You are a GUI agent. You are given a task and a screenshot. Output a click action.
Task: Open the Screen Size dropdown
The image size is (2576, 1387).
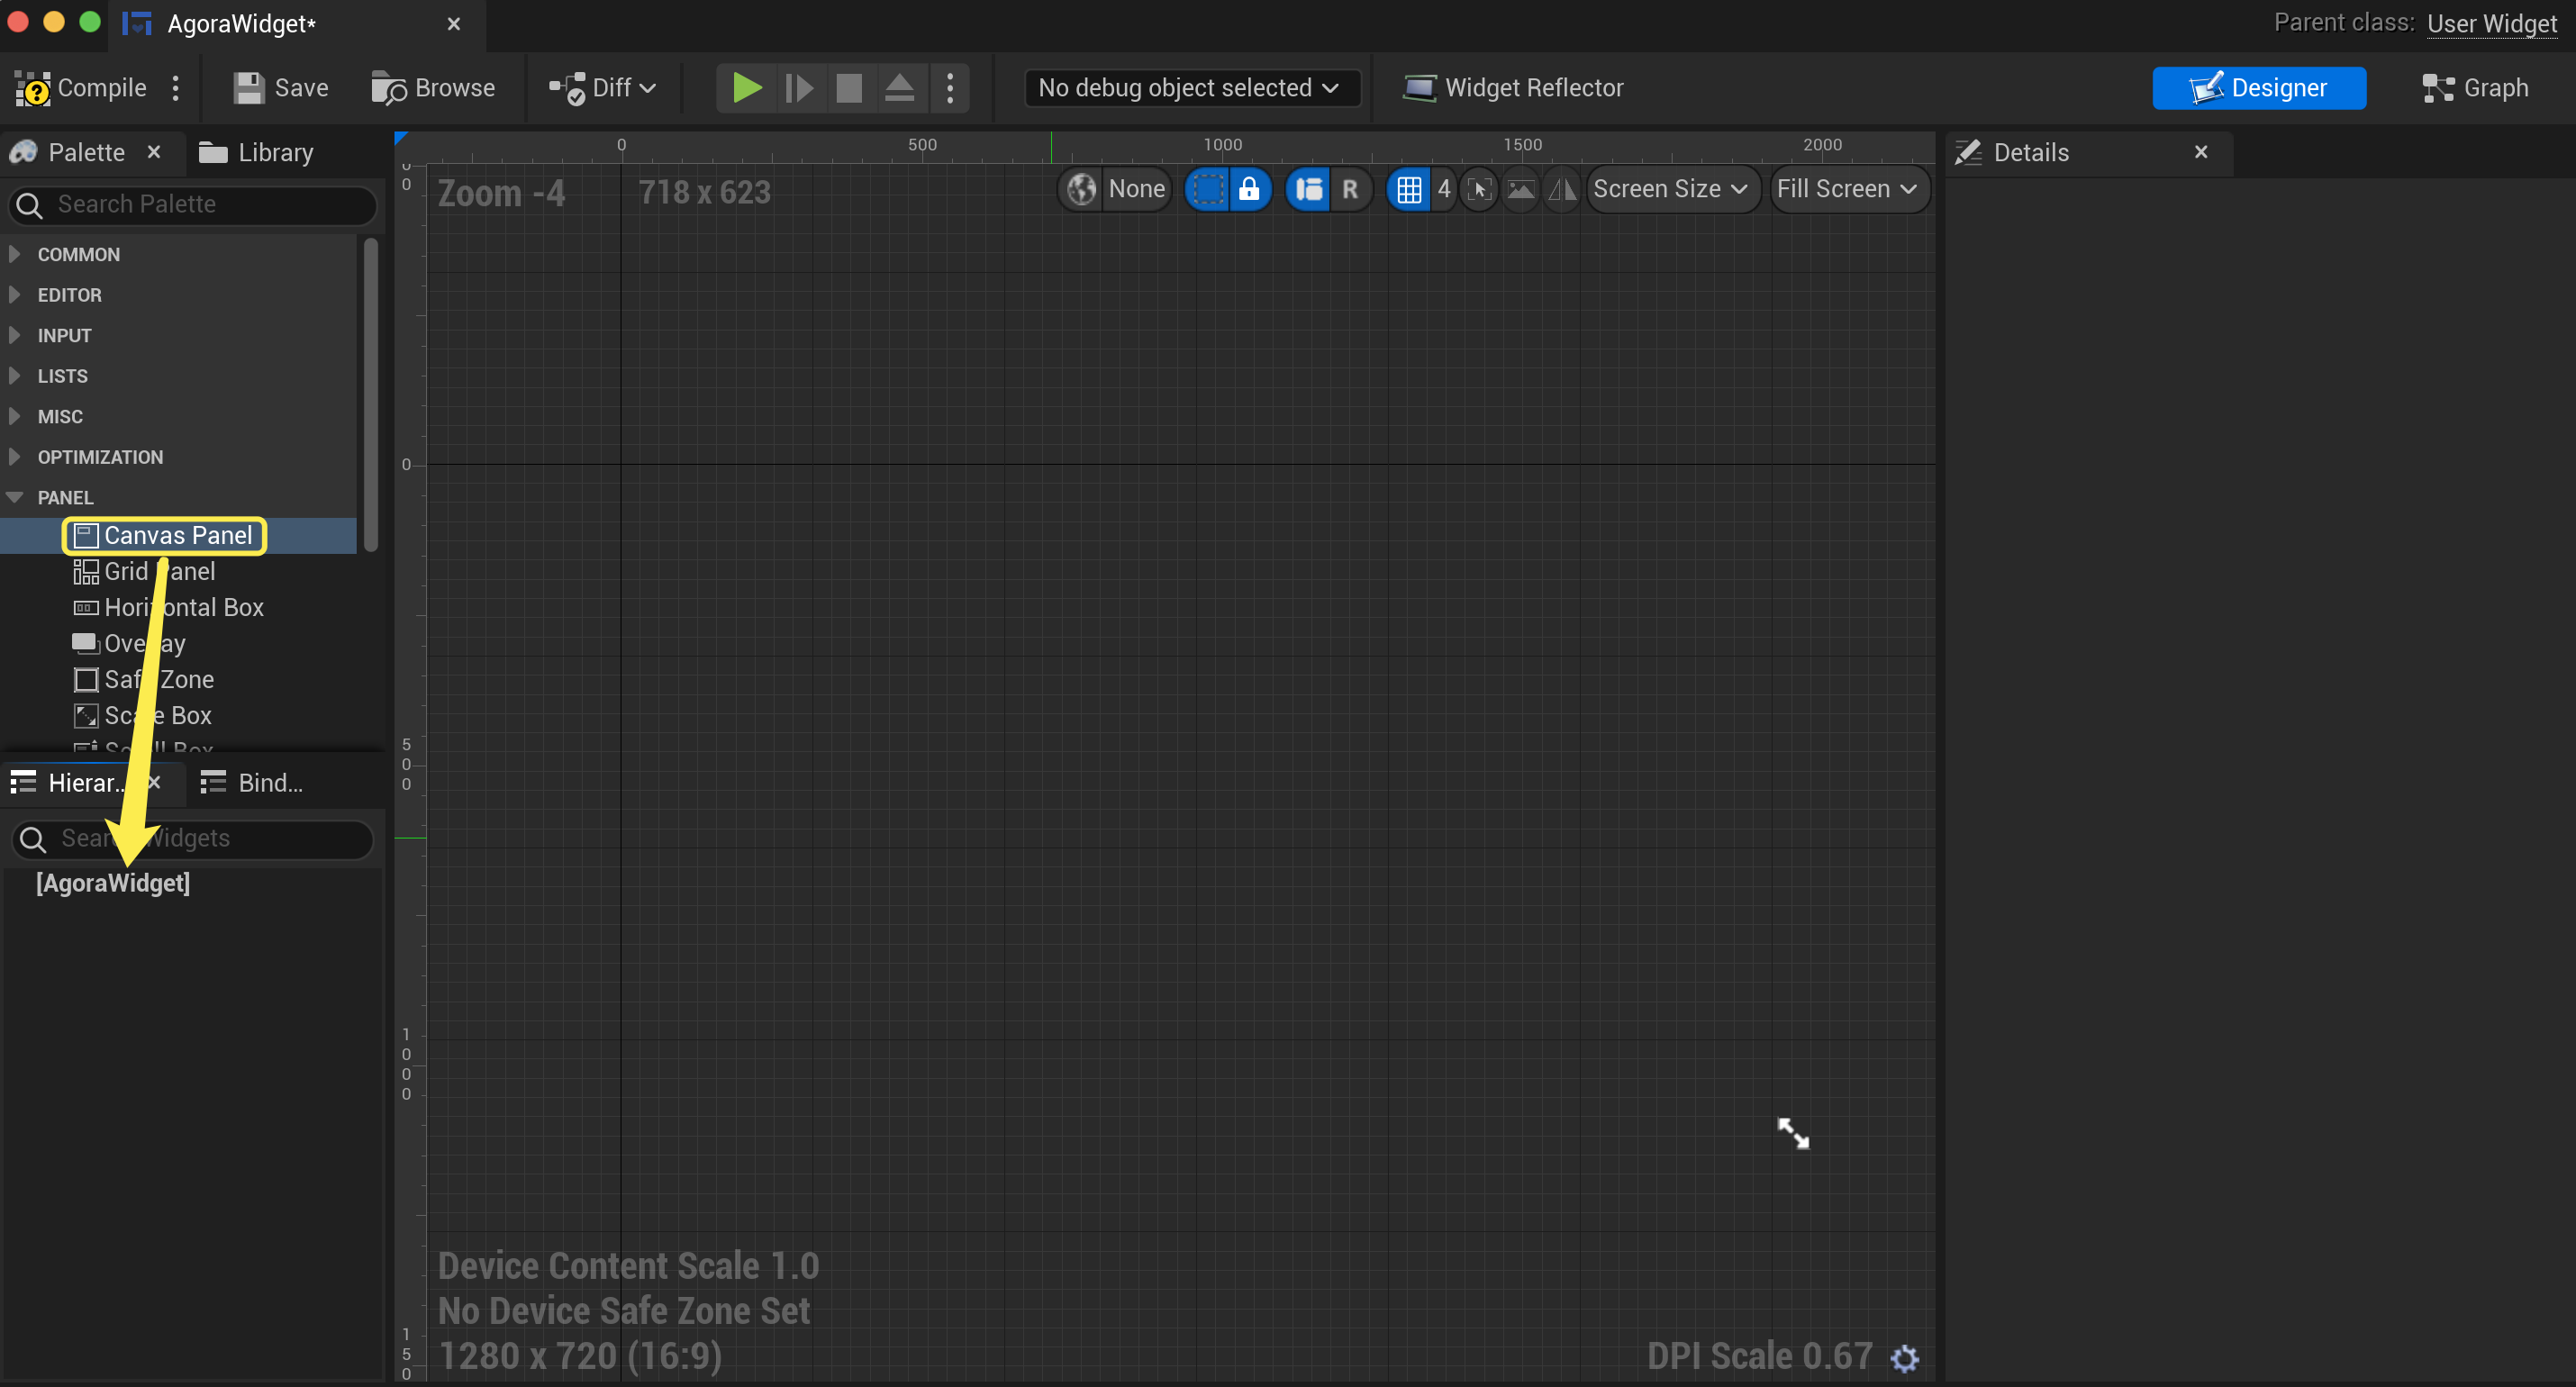(x=1669, y=189)
